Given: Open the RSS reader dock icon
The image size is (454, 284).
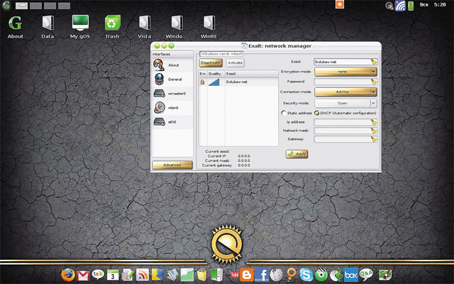Looking at the screenshot, I should [x=143, y=275].
